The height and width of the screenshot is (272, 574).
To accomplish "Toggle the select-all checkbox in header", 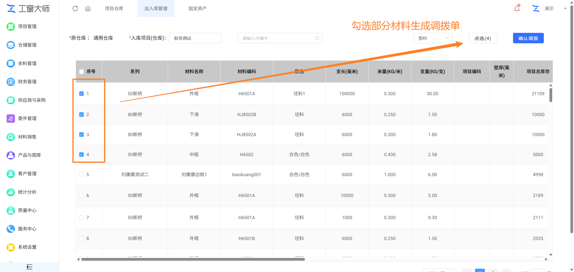I will [81, 72].
